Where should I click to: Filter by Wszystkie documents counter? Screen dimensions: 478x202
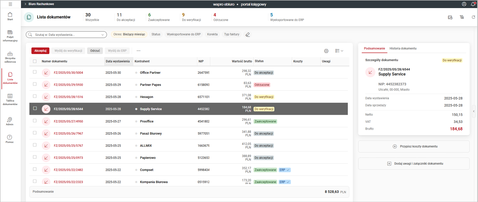tap(92, 17)
